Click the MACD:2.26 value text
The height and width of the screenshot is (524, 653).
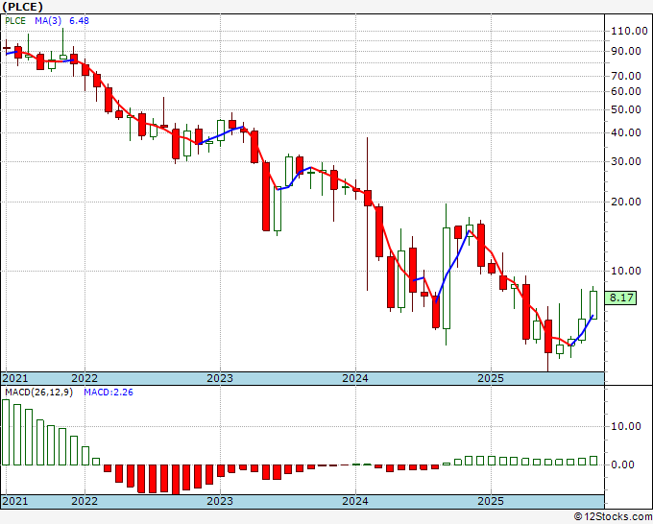coord(109,393)
